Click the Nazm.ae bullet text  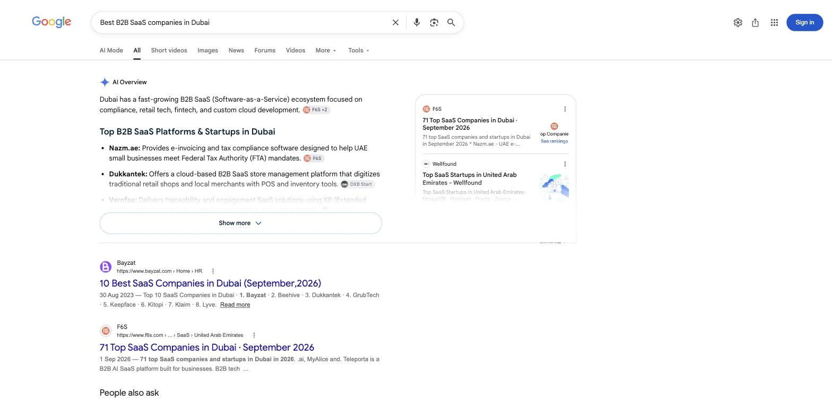pos(238,153)
